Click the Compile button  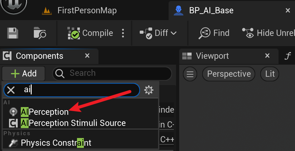[x=90, y=33]
